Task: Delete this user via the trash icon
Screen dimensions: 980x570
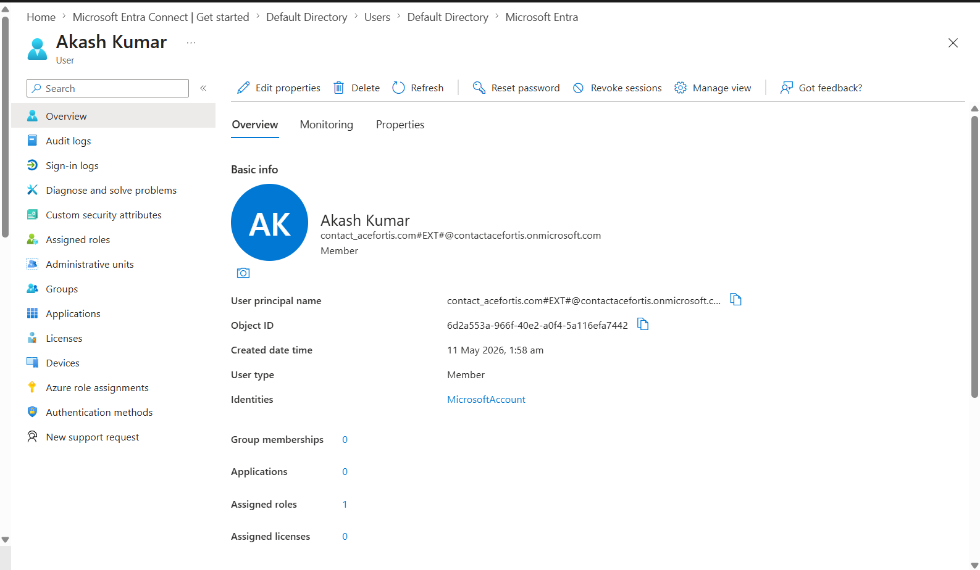Action: [x=356, y=88]
